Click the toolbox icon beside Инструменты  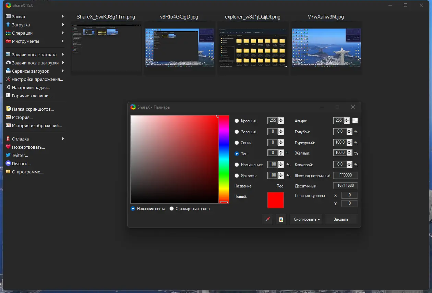point(8,41)
